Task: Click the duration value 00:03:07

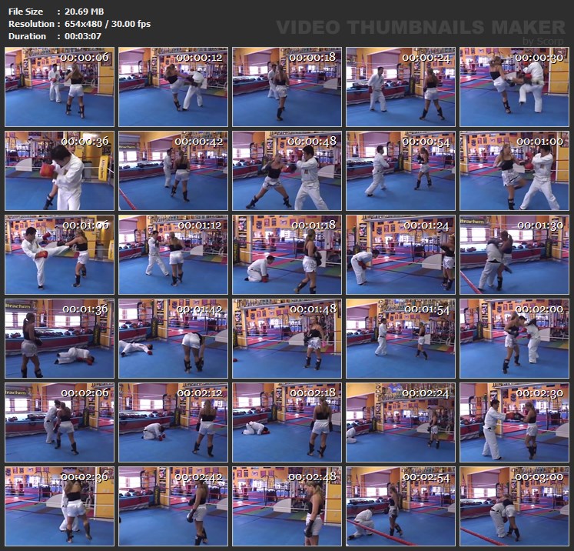Action: (x=83, y=36)
